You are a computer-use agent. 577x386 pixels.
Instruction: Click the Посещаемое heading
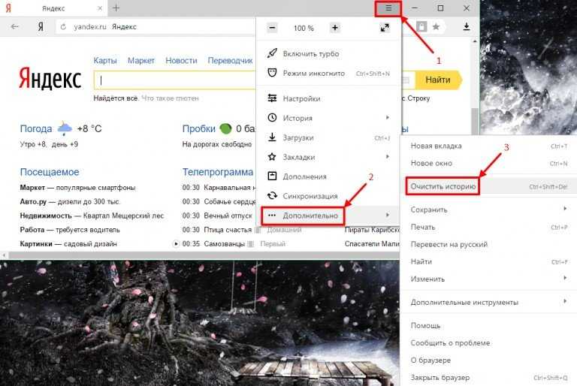tap(50, 172)
